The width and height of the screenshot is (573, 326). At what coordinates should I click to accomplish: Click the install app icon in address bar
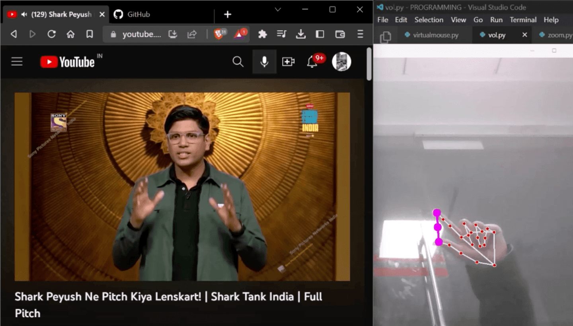pyautogui.click(x=173, y=34)
